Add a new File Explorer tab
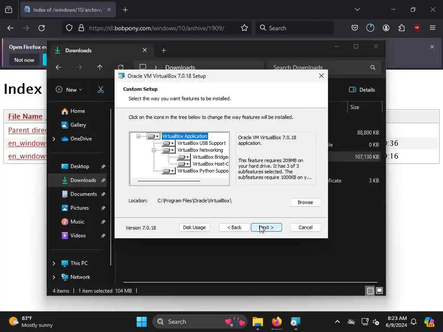This screenshot has height=332, width=443. (x=164, y=51)
